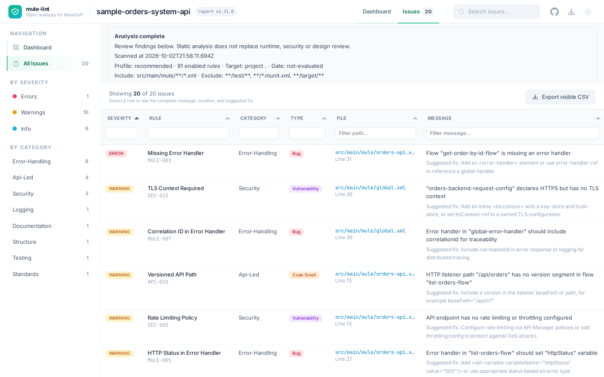The width and height of the screenshot is (604, 377).
Task: Click the download report icon in header
Action: [571, 12]
